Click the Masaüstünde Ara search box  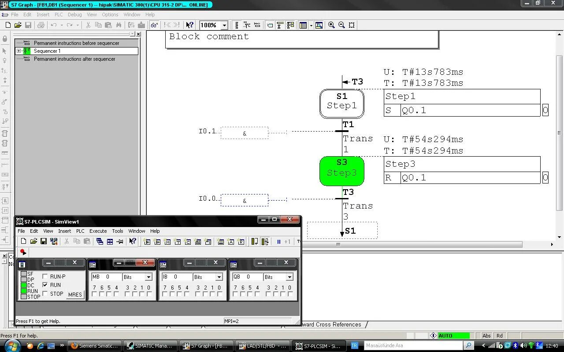pyautogui.click(x=414, y=345)
